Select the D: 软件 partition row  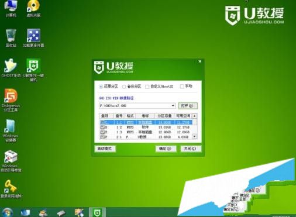(x=146, y=128)
